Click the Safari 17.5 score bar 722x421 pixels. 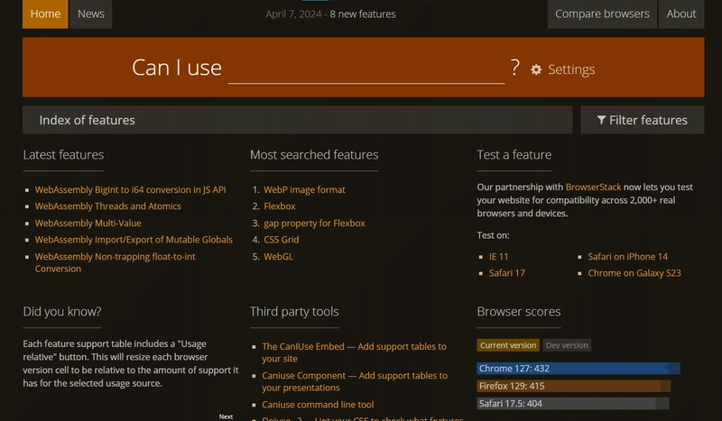point(573,404)
